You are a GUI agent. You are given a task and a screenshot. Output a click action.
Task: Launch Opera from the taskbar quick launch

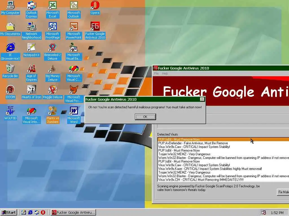coord(43,212)
